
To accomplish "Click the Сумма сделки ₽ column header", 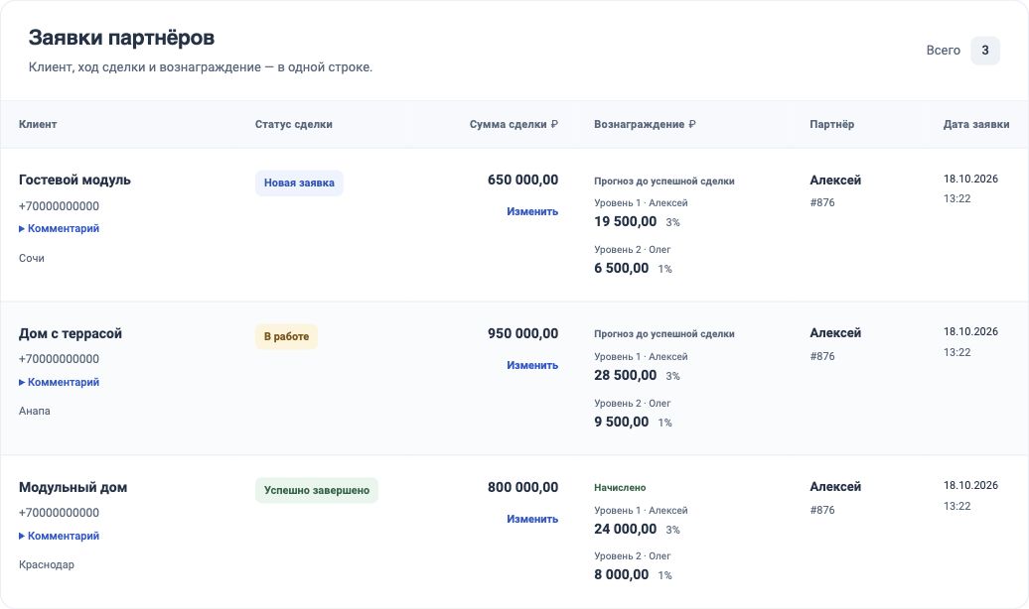I will (x=514, y=124).
